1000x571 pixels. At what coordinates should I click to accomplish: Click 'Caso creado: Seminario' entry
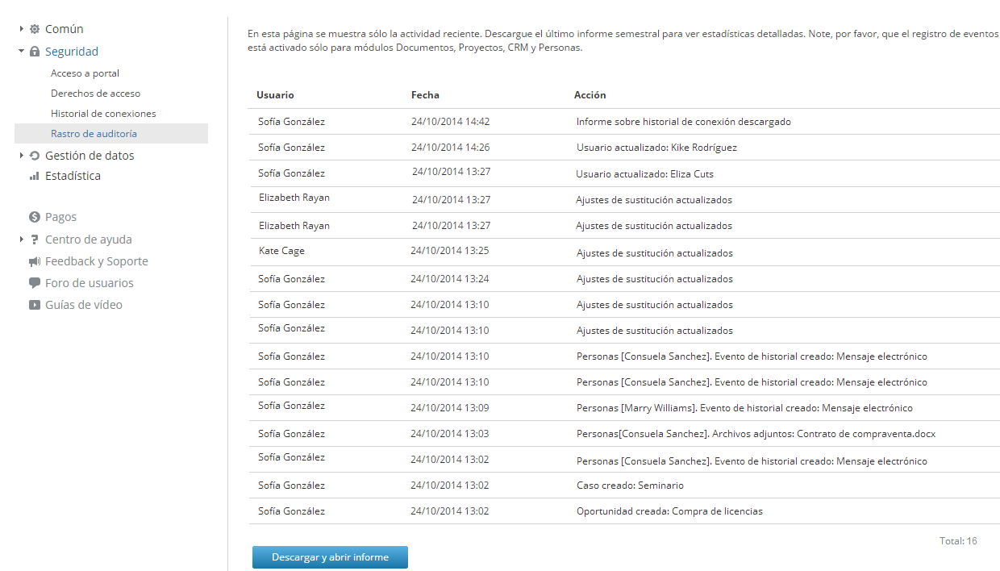tap(630, 486)
